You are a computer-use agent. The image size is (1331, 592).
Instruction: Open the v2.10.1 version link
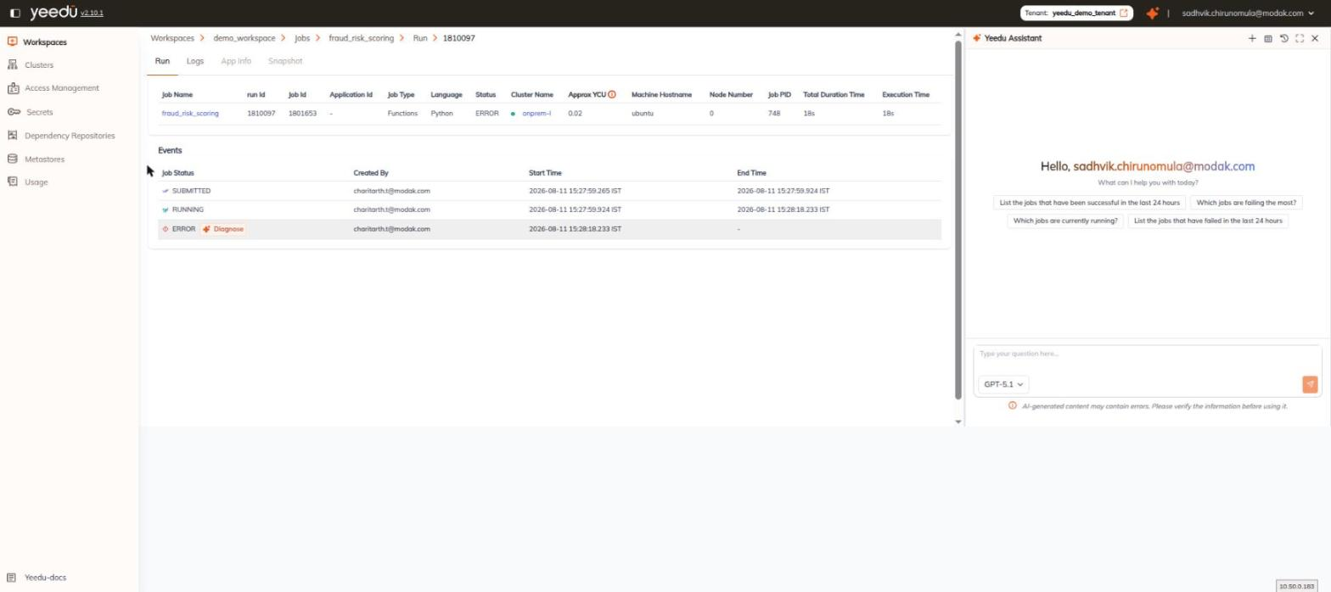(92, 14)
